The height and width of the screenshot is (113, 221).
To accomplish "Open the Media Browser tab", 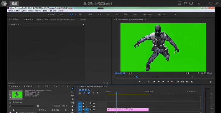I will (28, 86).
